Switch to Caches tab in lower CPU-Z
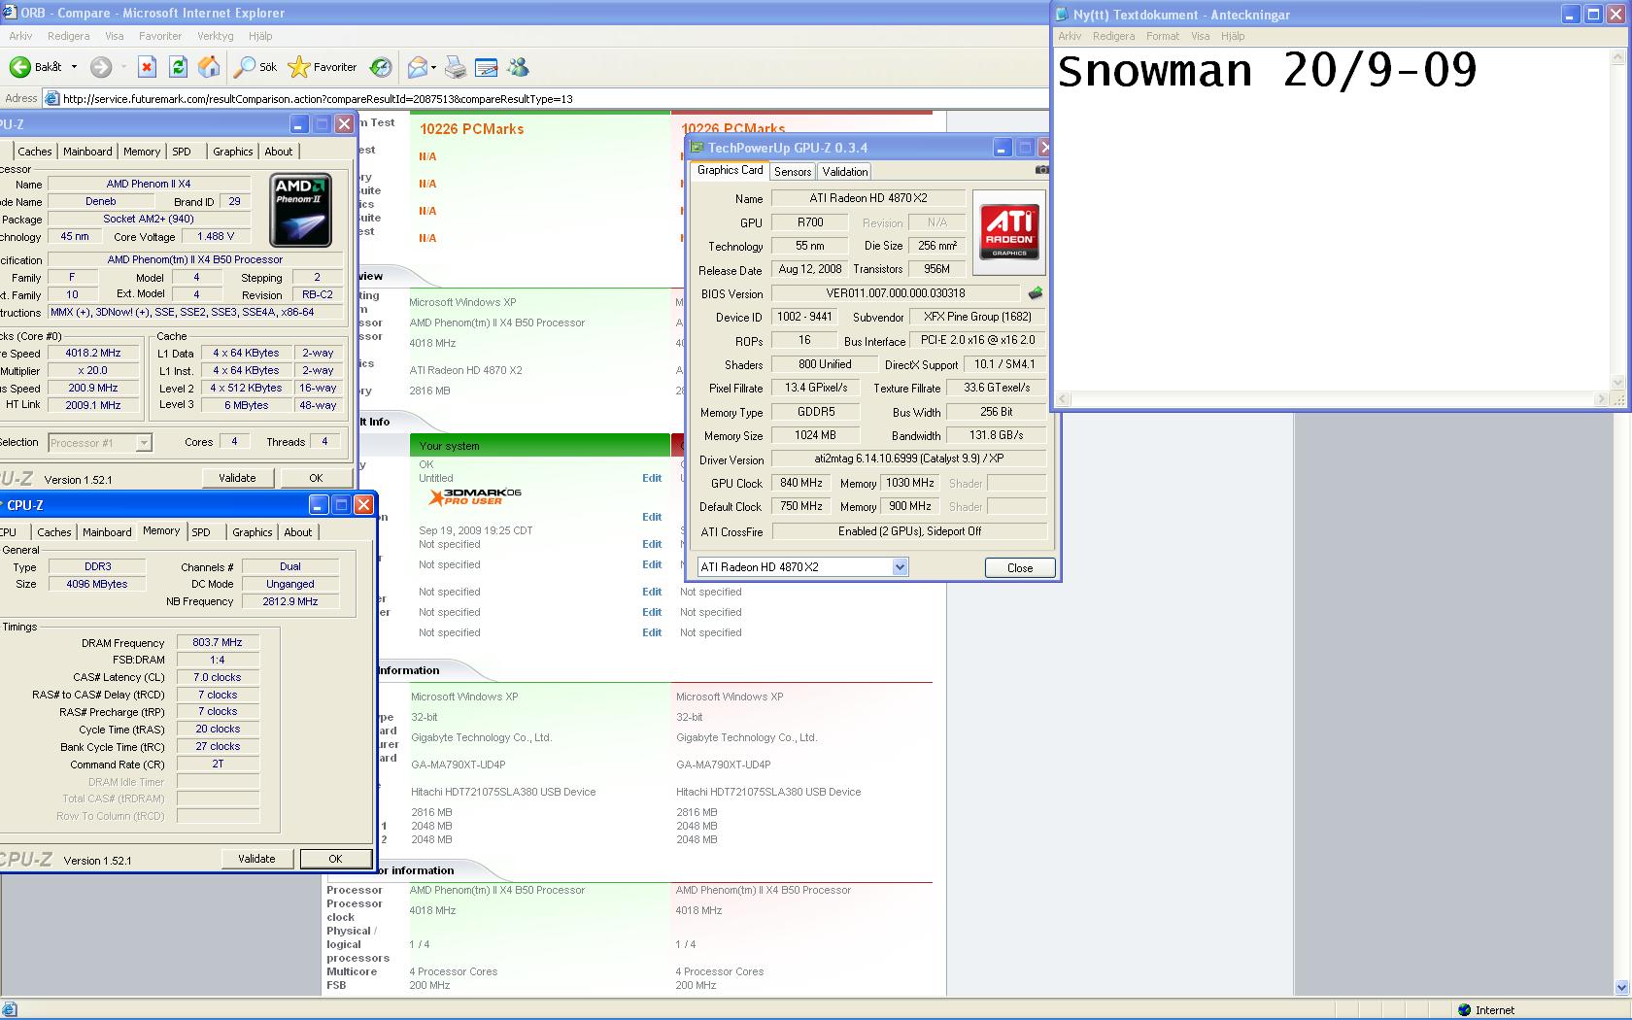Image resolution: width=1632 pixels, height=1020 pixels. pos(54,532)
